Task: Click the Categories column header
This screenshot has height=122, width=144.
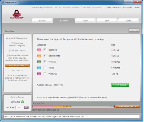Action: (42, 45)
